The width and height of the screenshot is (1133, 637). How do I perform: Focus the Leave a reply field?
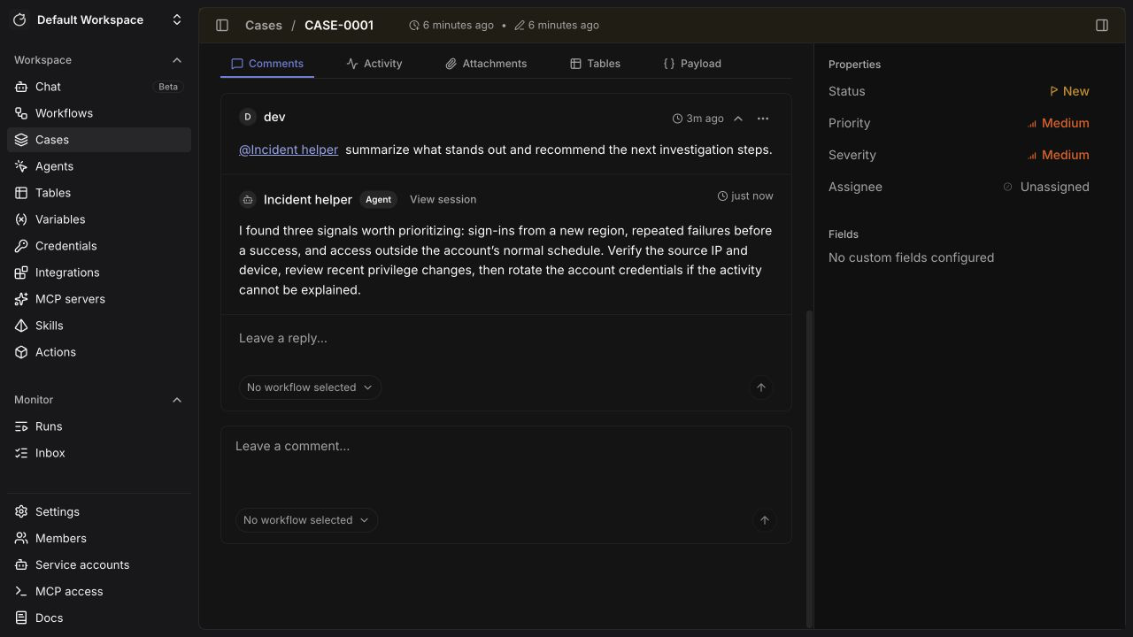pyautogui.click(x=506, y=338)
